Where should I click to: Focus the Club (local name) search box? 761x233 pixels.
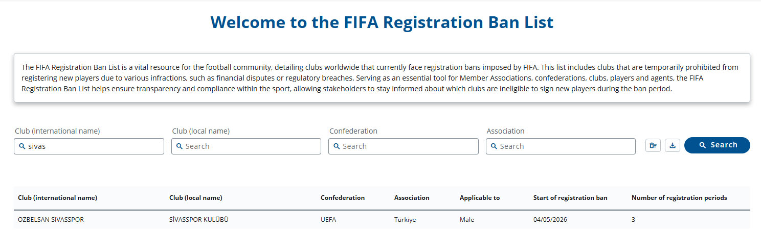[246, 146]
